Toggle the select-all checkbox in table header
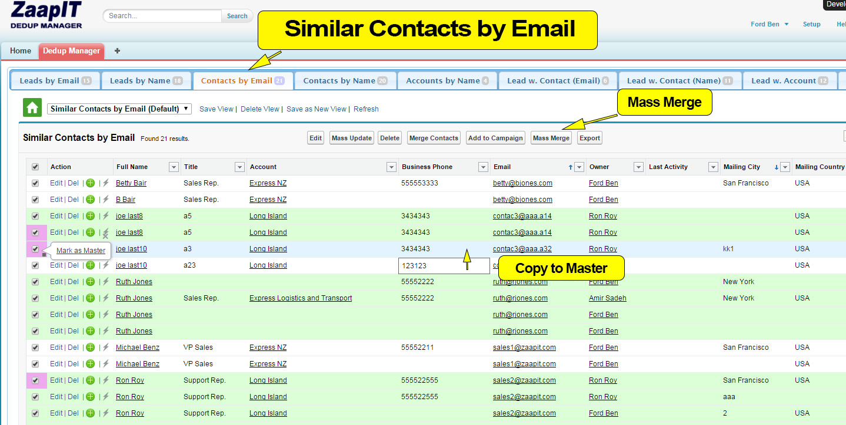Screen dimensions: 846x425 point(35,167)
